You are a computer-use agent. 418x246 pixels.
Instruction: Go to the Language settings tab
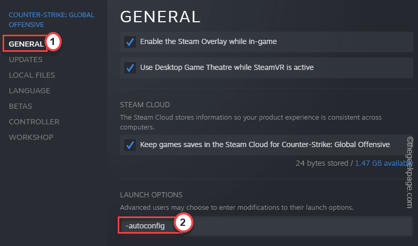coord(30,91)
